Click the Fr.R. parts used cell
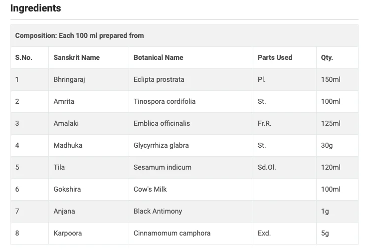 pyautogui.click(x=264, y=123)
